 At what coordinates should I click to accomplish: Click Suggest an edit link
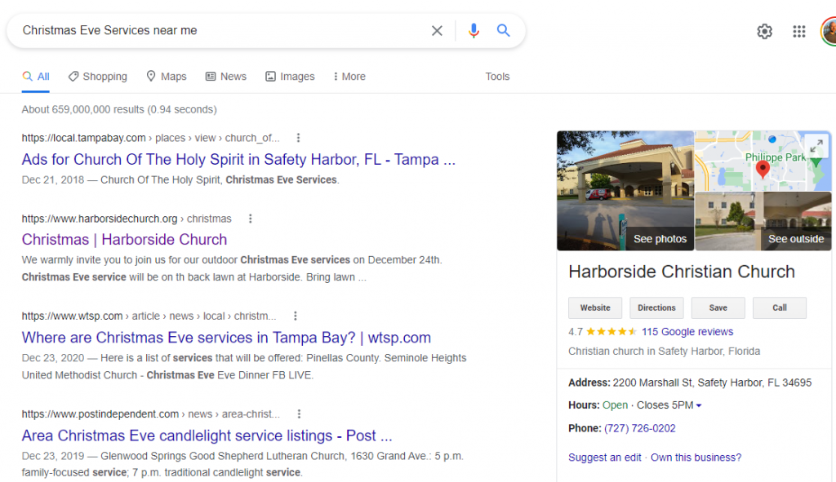[605, 458]
